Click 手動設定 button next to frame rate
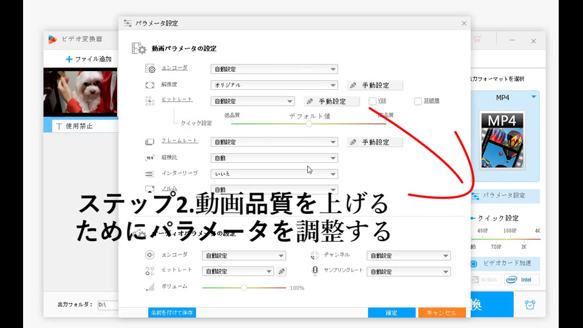Viewport: 583px width, 328px height. 375,142
